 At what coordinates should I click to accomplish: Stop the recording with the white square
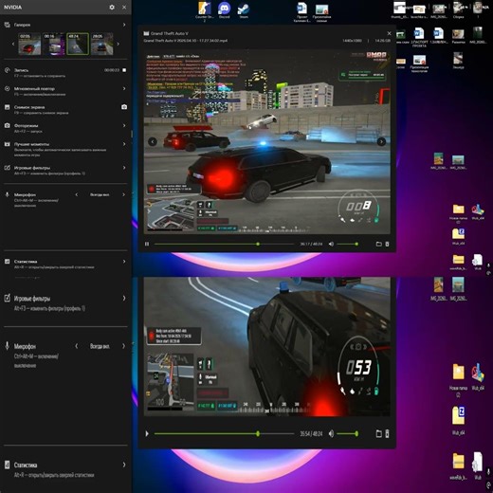(124, 70)
